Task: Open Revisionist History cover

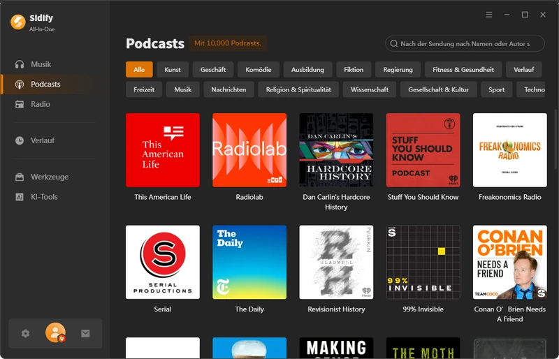Action: pos(336,262)
